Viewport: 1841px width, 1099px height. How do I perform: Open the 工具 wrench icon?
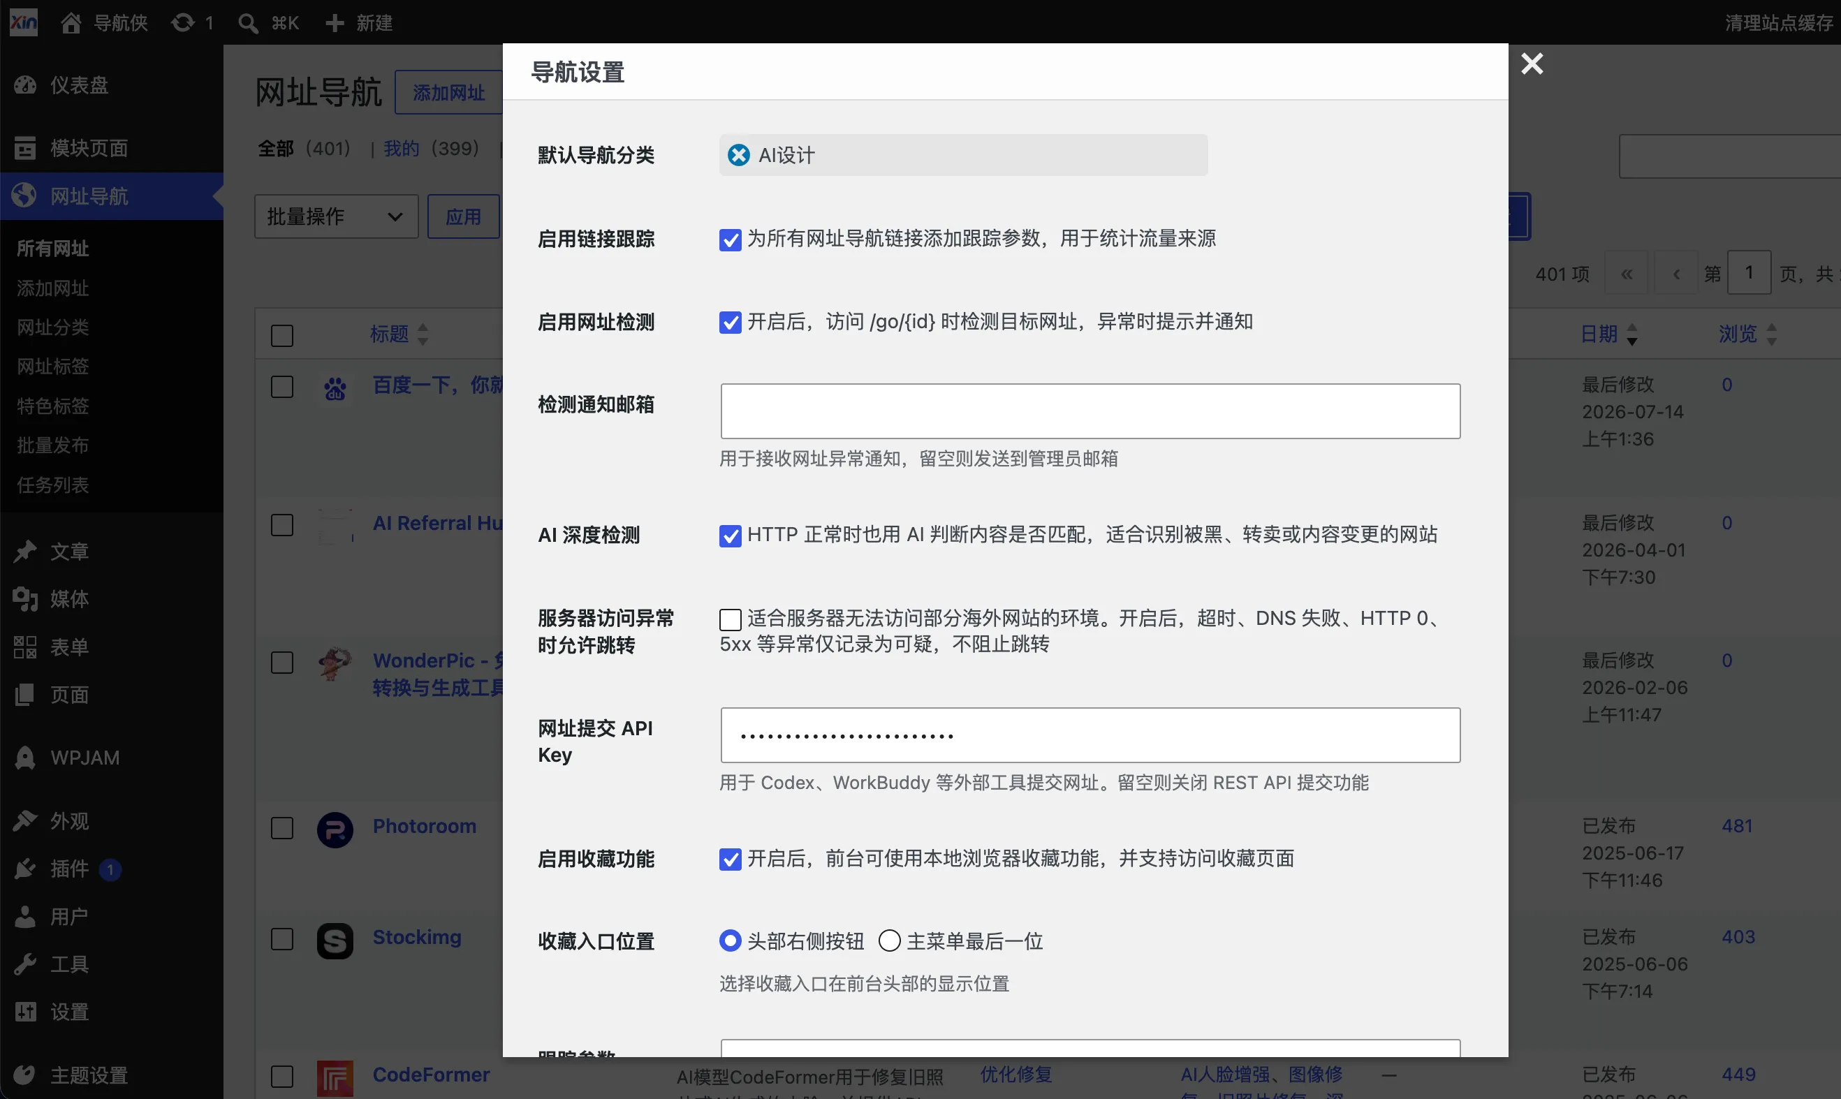[x=24, y=964]
